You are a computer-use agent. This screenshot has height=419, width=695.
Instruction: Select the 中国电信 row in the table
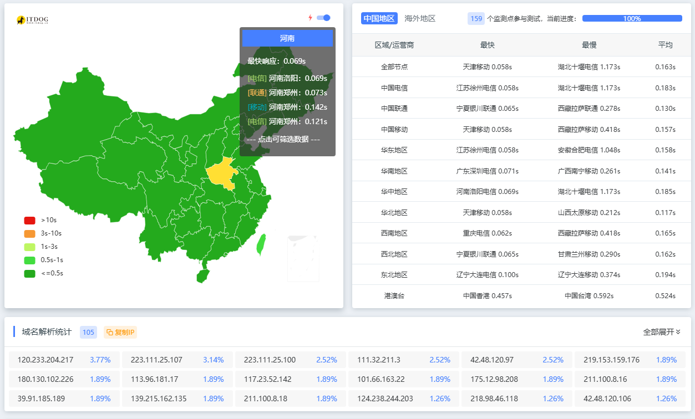pos(394,88)
